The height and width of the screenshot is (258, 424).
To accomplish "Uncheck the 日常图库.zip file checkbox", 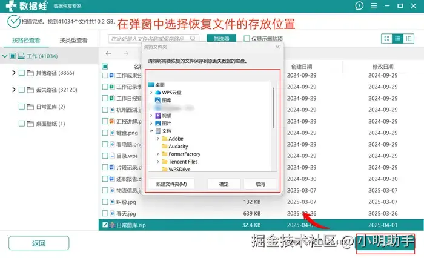I will pyautogui.click(x=105, y=225).
